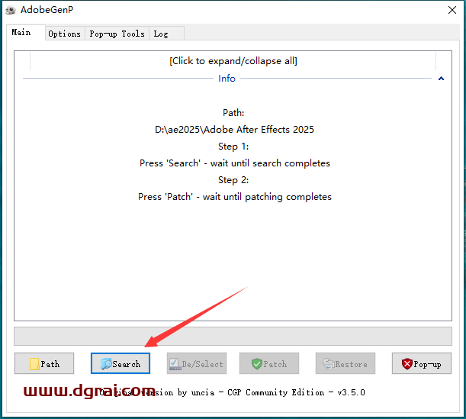This screenshot has width=466, height=419.
Task: Click '[Click to expand/collapse all]' header
Action: click(x=233, y=61)
